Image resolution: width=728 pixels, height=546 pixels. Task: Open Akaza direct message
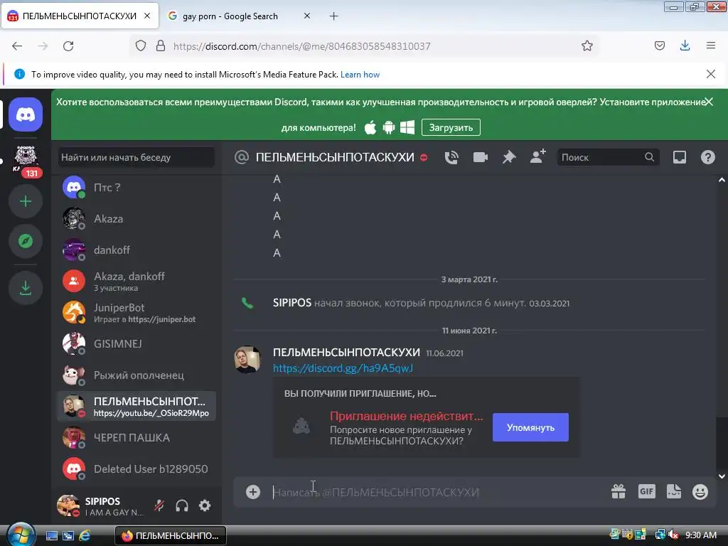pos(136,219)
